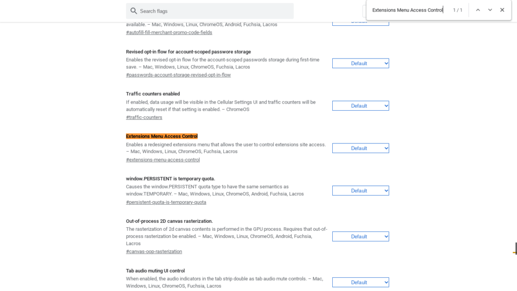
Task: Click the #traffic-counters anchor link
Action: [x=144, y=118]
